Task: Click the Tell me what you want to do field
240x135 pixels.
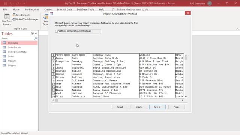Action: pyautogui.click(x=132, y=9)
